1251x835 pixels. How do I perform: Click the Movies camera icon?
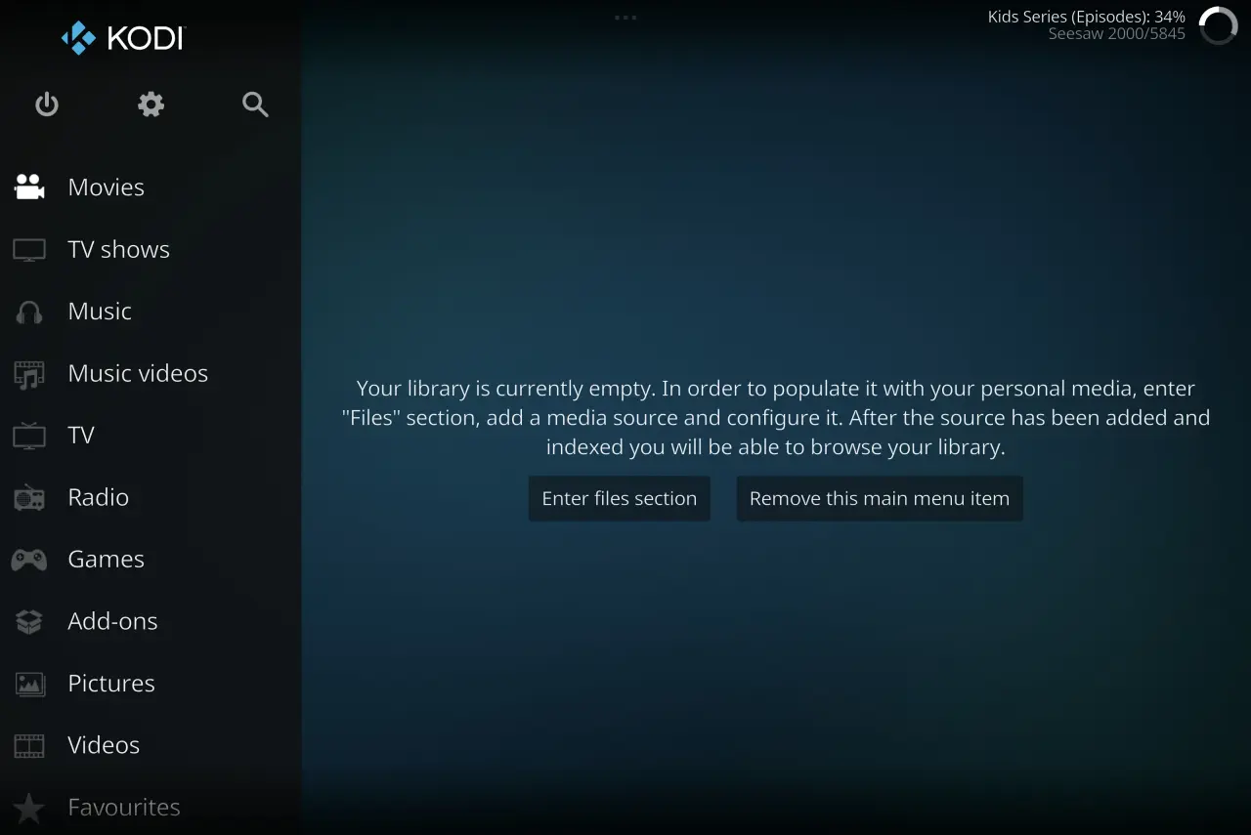(x=29, y=188)
